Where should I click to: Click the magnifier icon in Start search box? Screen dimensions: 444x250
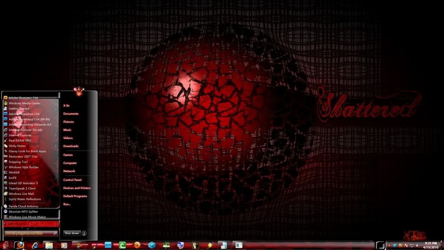coord(55,233)
